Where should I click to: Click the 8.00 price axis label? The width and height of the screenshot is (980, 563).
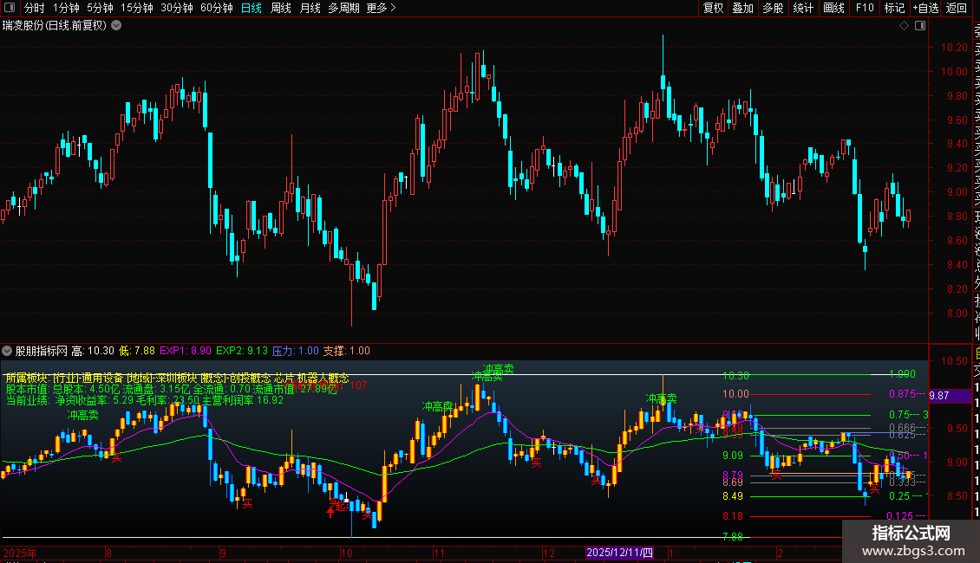click(957, 314)
